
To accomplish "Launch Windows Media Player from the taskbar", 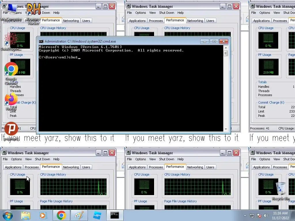I will [x=43, y=215].
